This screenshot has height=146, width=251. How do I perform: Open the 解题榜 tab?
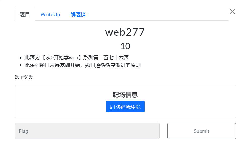(78, 14)
